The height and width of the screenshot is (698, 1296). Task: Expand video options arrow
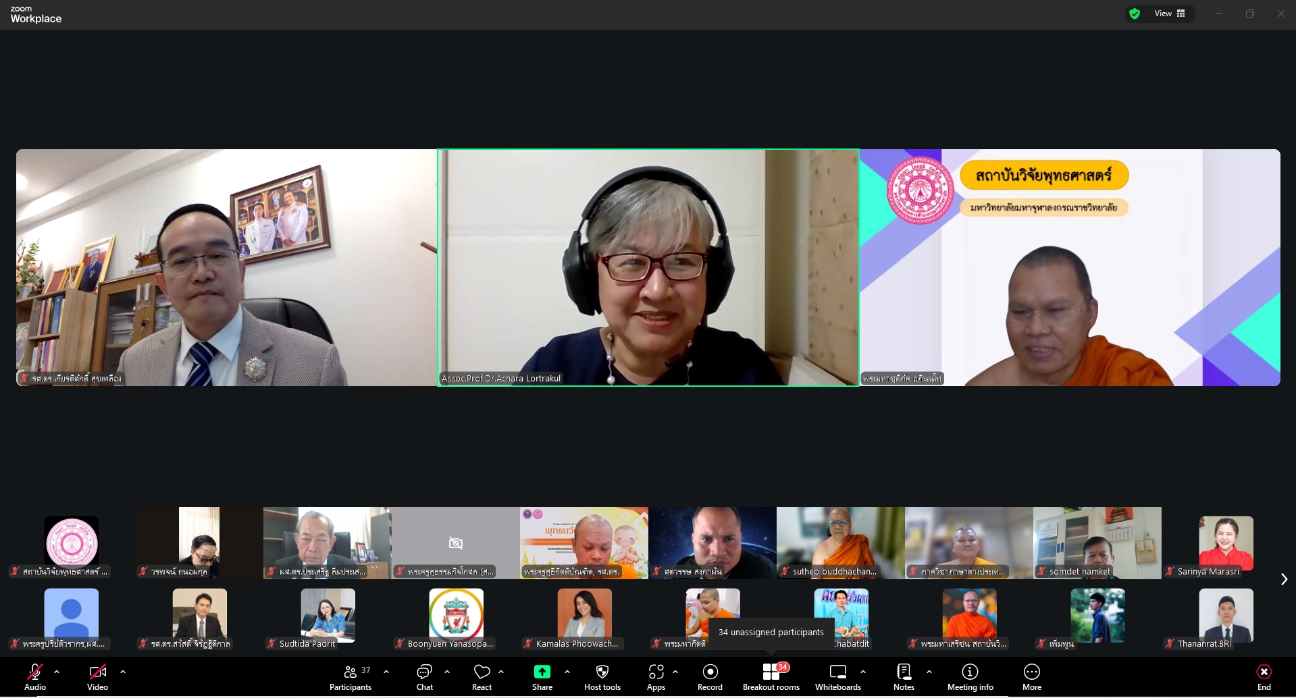click(123, 672)
